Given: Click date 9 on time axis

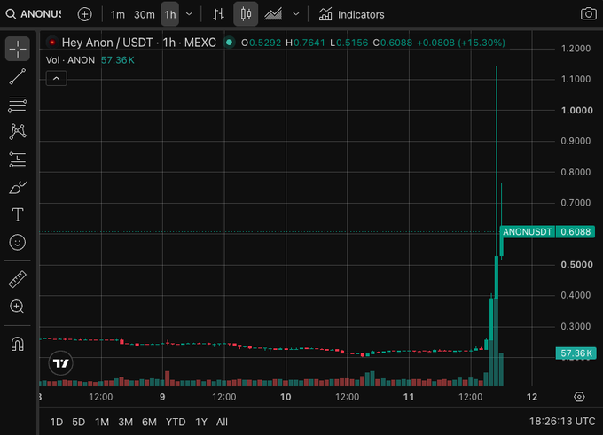Looking at the screenshot, I should pyautogui.click(x=162, y=397).
